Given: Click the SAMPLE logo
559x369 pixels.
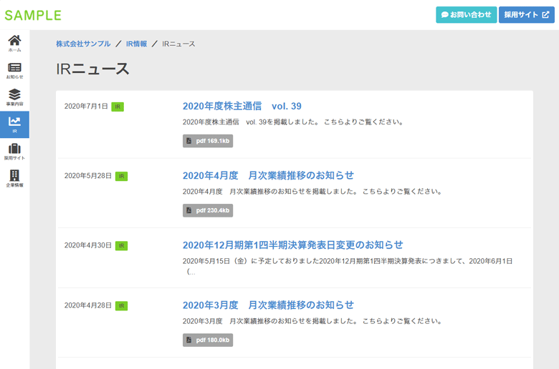Looking at the screenshot, I should (33, 15).
